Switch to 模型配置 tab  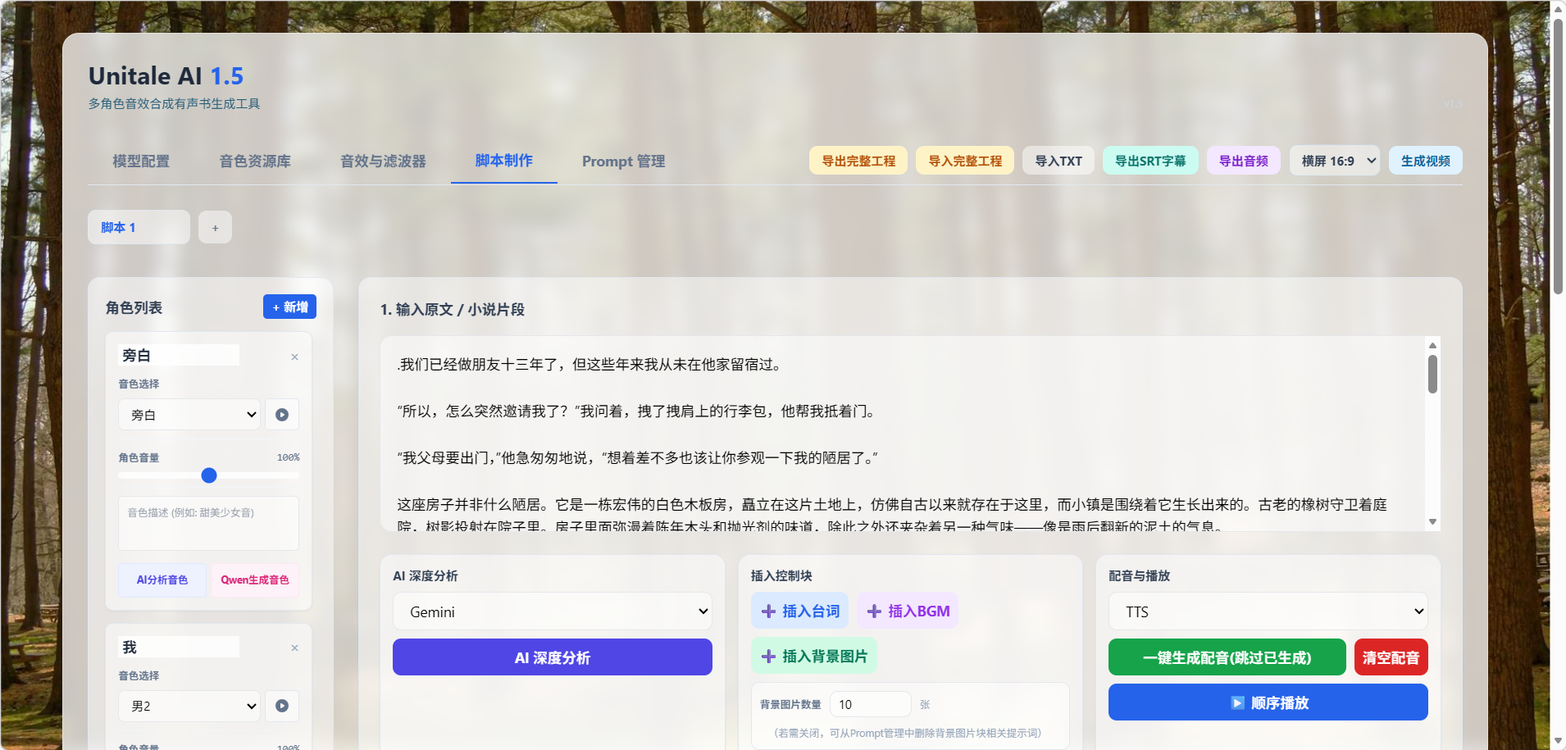pyautogui.click(x=141, y=161)
